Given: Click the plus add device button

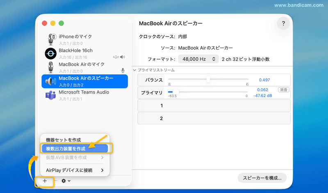Looking at the screenshot, I should [45, 181].
